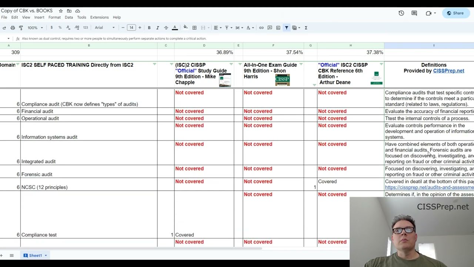Viewport: 474px width, 267px height.
Task: Toggle Strikethrough formatting
Action: coord(166,28)
